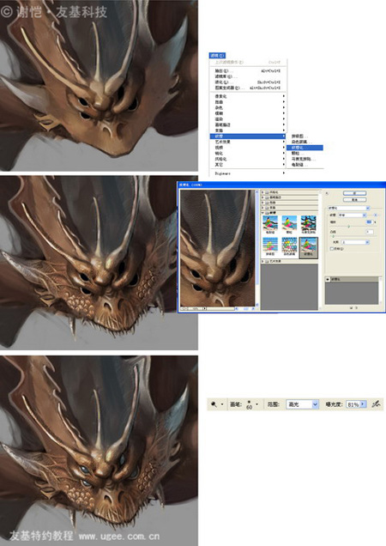Toggle the effect layer eye icon
The image size is (386, 546).
click(328, 279)
